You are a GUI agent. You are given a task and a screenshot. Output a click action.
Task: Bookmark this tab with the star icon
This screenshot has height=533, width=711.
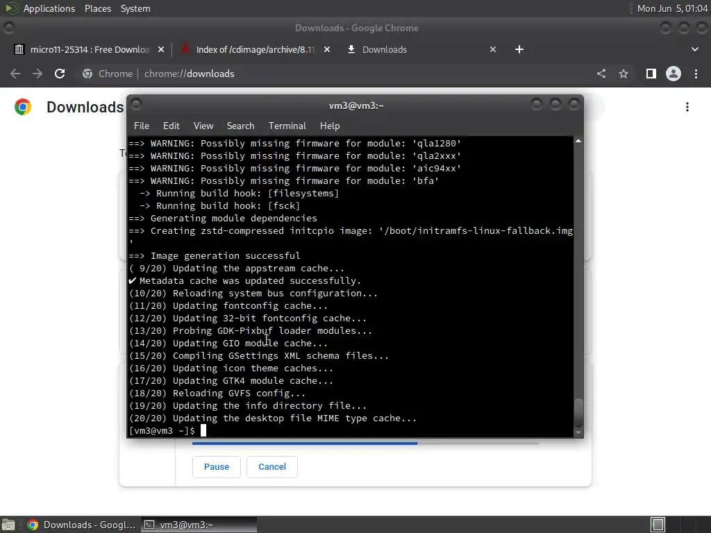(624, 74)
